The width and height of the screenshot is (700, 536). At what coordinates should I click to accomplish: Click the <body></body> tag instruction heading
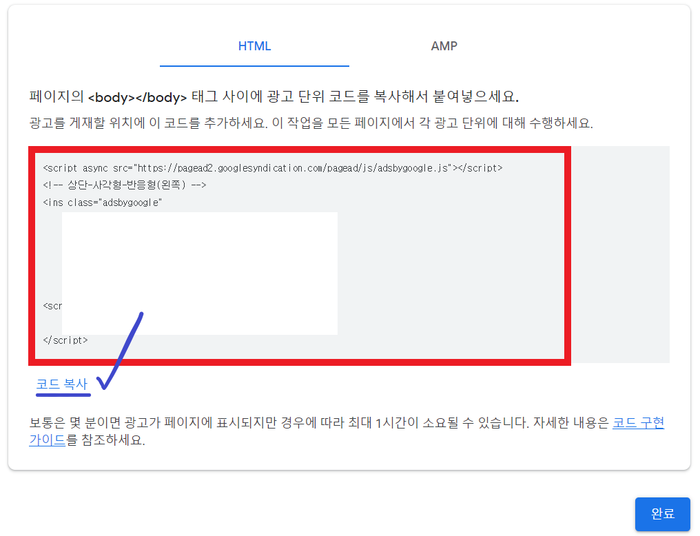tap(274, 96)
